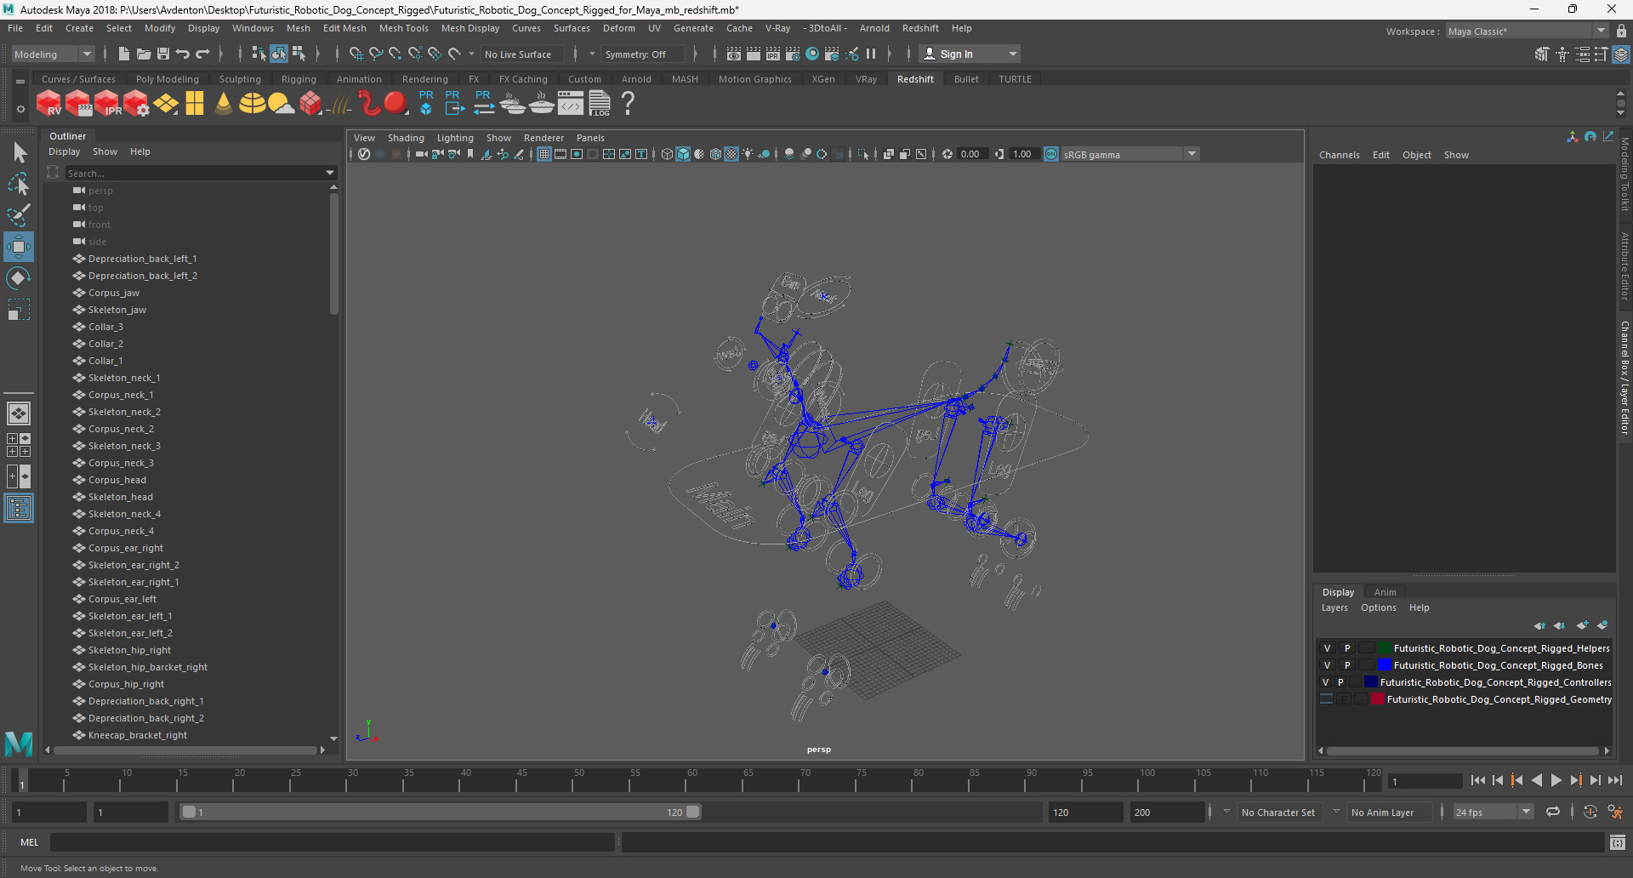Viewport: 1633px width, 878px height.
Task: Toggle playback P of Bones layer
Action: tap(1347, 665)
